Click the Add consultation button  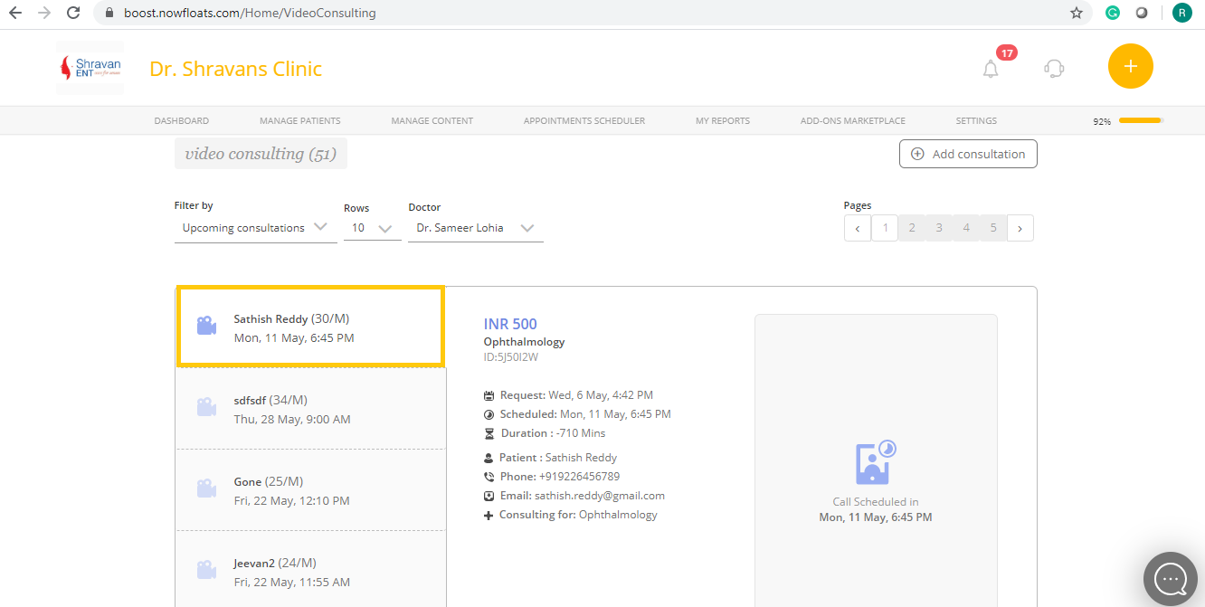click(x=967, y=153)
